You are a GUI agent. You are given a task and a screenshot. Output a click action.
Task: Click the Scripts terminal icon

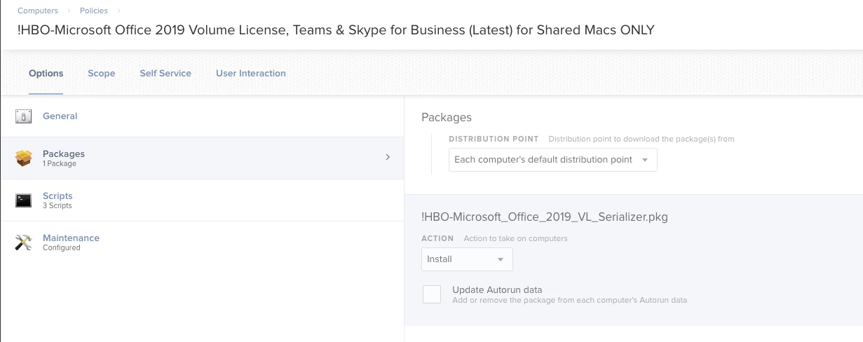tap(24, 200)
